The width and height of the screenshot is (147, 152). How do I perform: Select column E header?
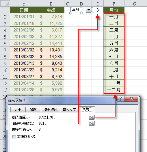coord(98,4)
